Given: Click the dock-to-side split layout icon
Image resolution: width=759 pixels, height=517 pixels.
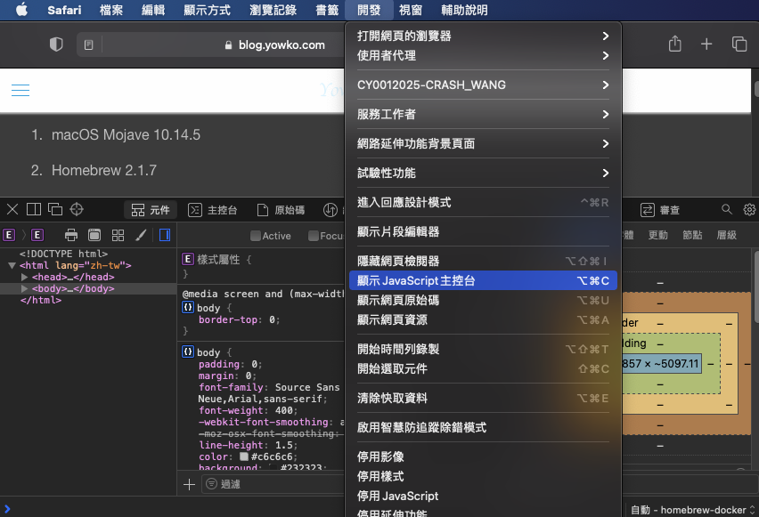Looking at the screenshot, I should [34, 209].
